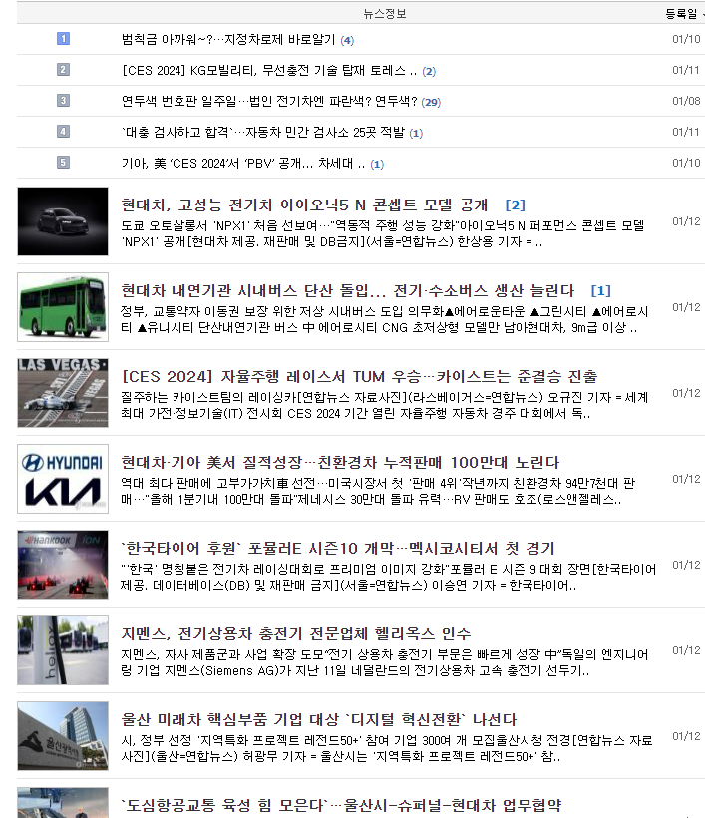Viewport: 705px width, 818px height.
Task: View the 1 comment on 기아 PBV article
Action: point(378,165)
